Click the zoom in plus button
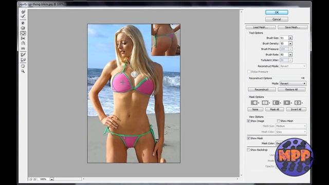The height and width of the screenshot is (185, 329). tap(34, 179)
